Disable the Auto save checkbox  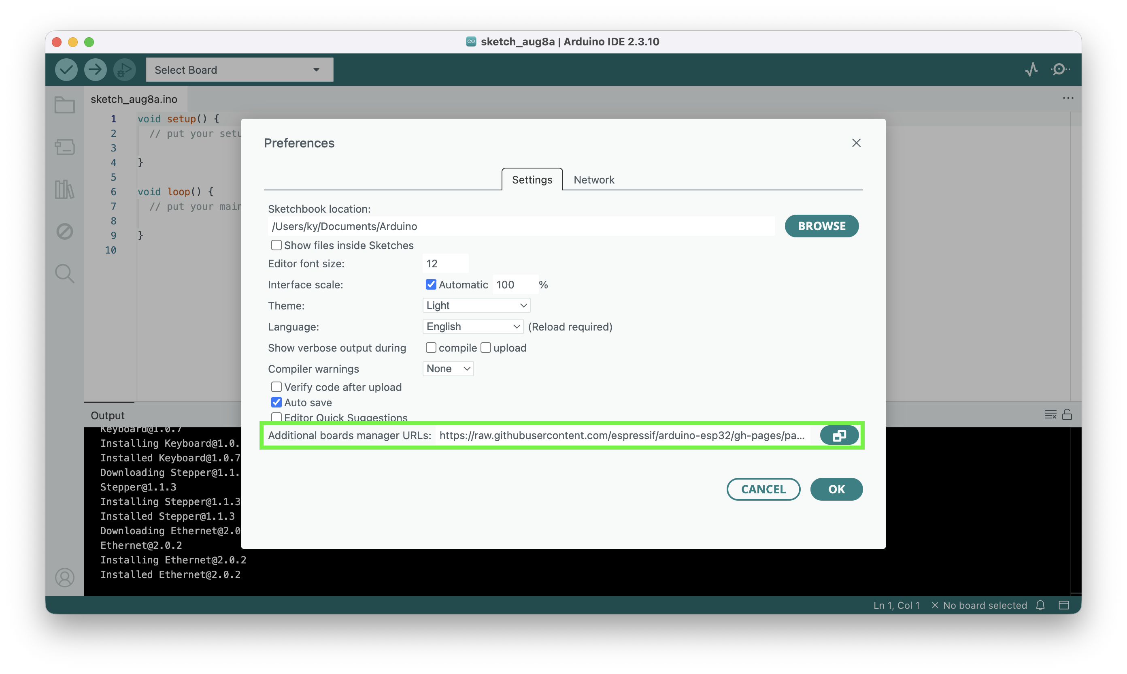(276, 402)
